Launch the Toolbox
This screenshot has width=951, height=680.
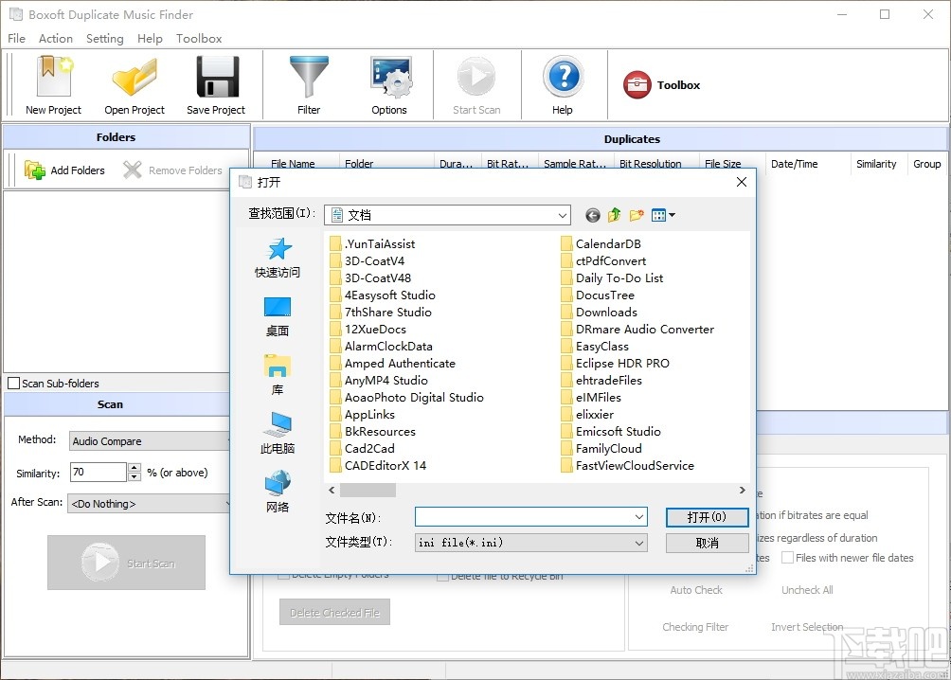pos(661,84)
